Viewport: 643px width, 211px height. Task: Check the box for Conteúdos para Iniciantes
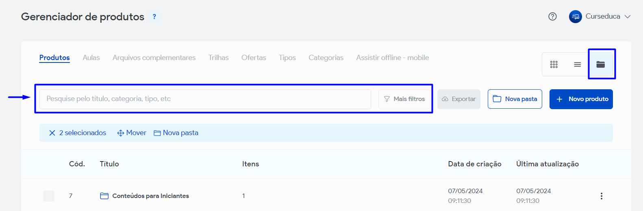pos(49,196)
